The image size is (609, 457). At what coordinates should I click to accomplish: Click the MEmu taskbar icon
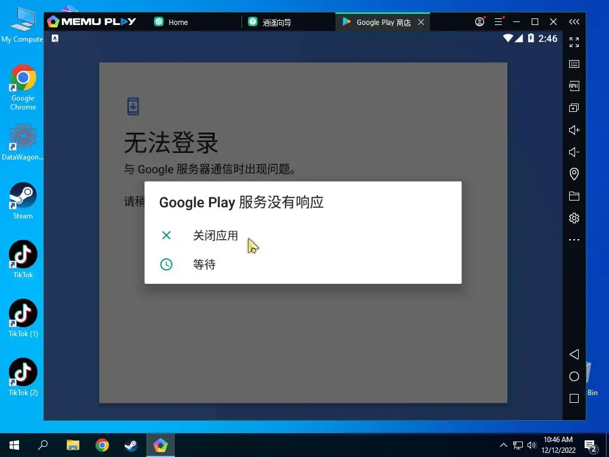click(161, 445)
